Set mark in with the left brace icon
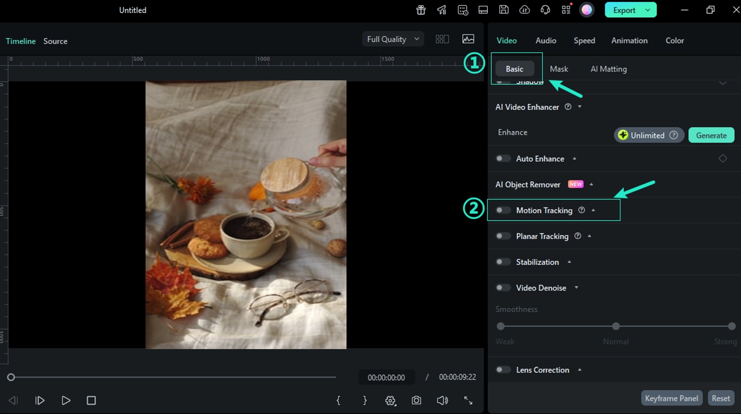 339,400
